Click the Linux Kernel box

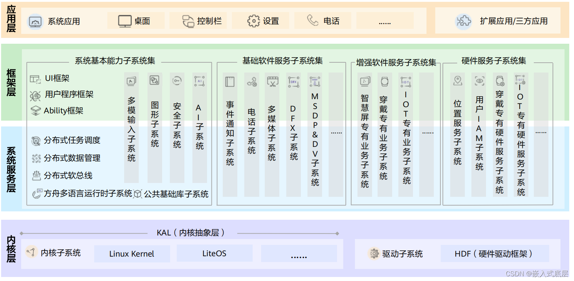(132, 254)
